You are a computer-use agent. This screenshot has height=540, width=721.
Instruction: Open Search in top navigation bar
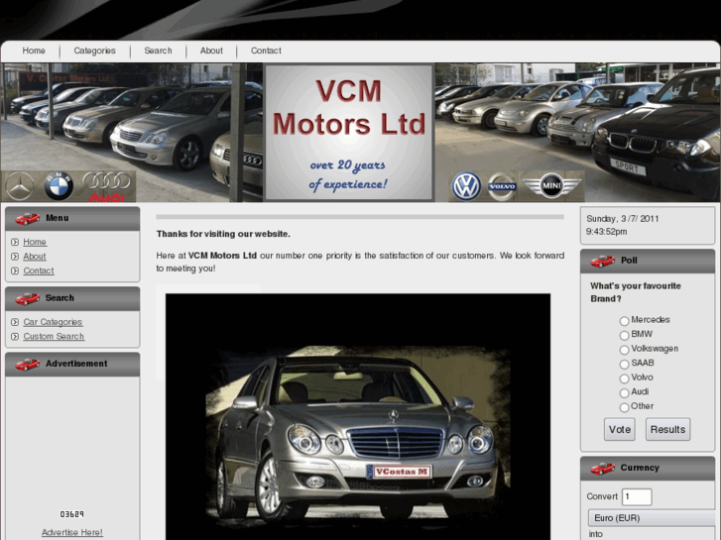[x=158, y=51]
